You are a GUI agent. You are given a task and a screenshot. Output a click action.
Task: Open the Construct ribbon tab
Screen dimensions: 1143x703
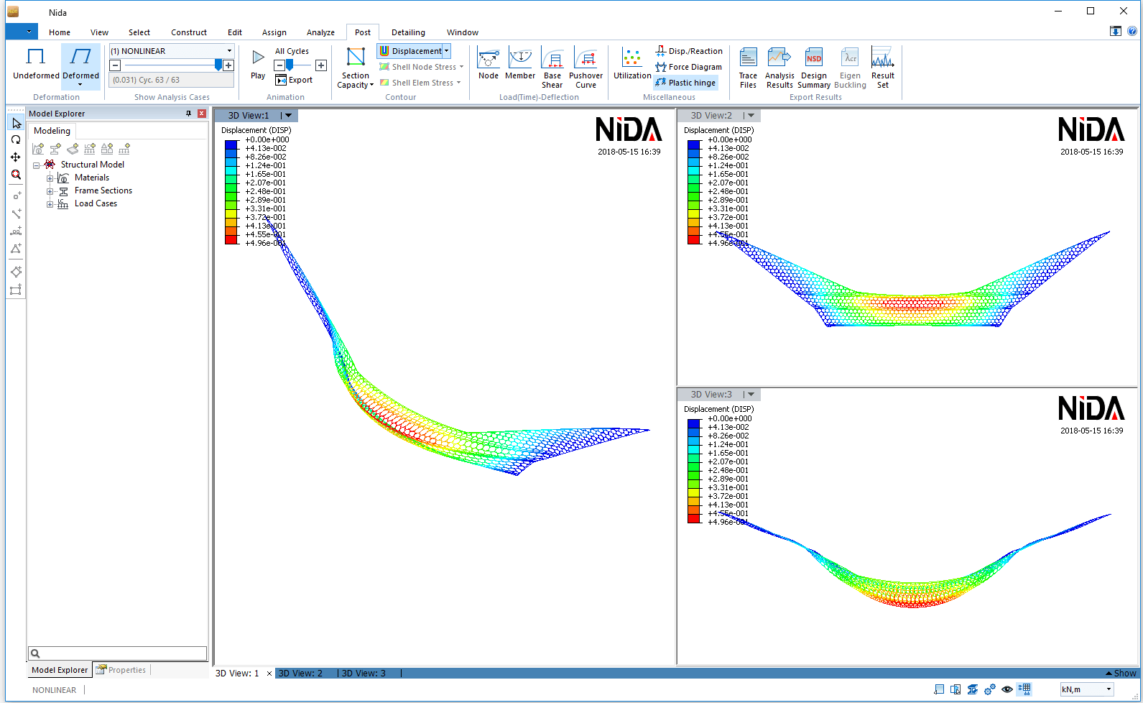(x=189, y=32)
